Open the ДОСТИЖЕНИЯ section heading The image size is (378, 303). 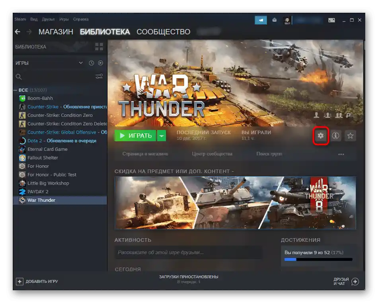pyautogui.click(x=300, y=240)
